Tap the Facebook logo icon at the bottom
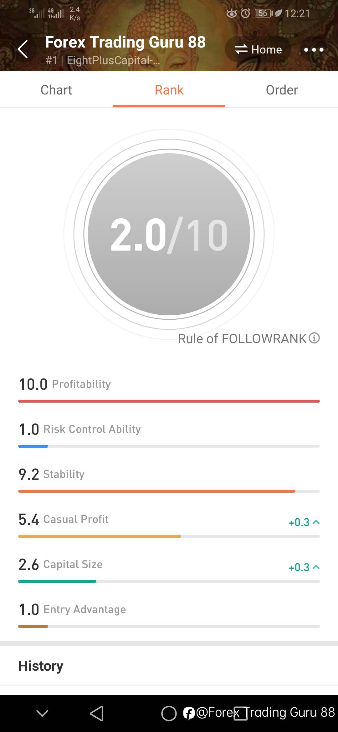 click(189, 714)
